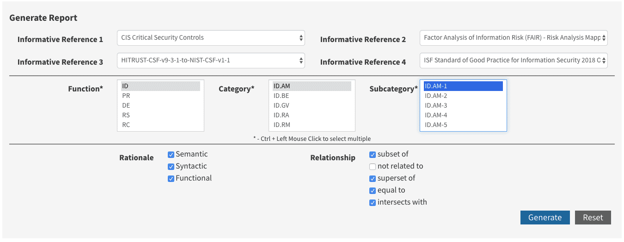Open Informative Reference 3 dropdown

[211, 60]
